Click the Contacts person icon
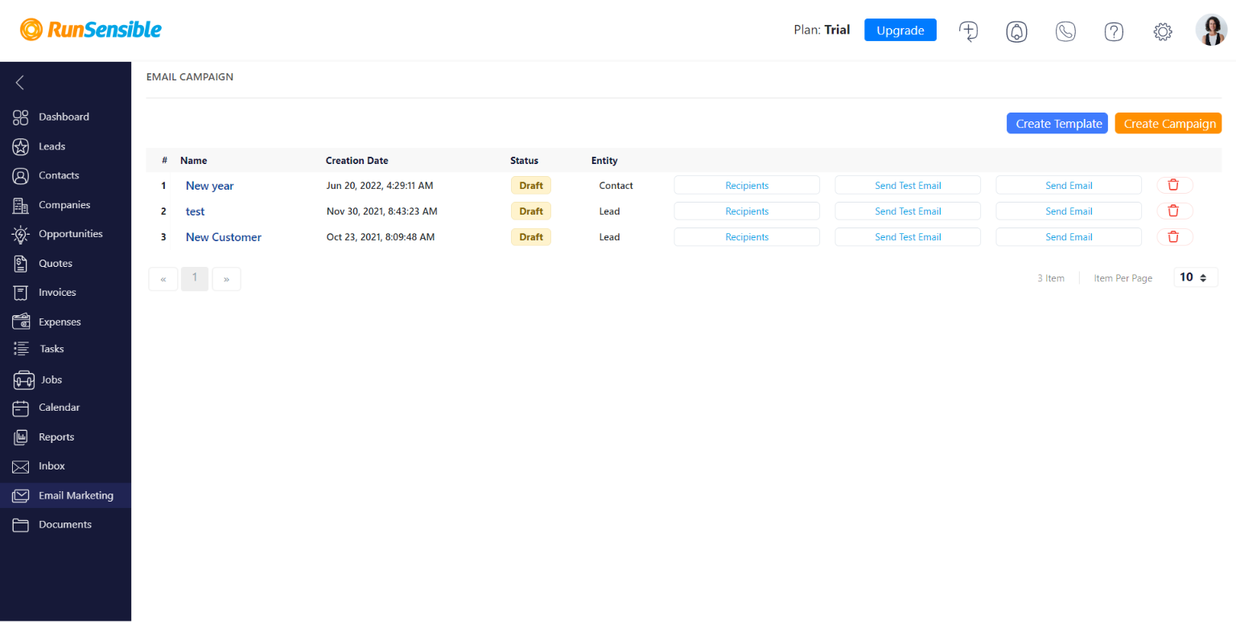Screen dimensions: 1236x623 coord(21,175)
